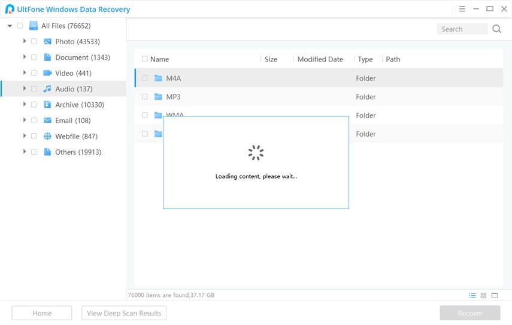Click the Archive category icon
Image resolution: width=512 pixels, height=325 pixels.
tap(47, 105)
